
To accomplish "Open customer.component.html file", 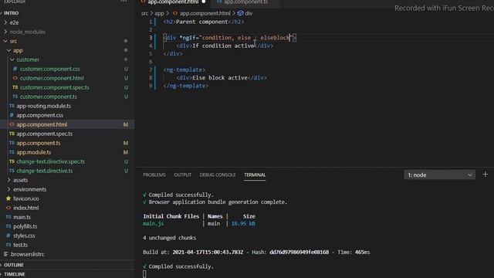I will coord(52,78).
